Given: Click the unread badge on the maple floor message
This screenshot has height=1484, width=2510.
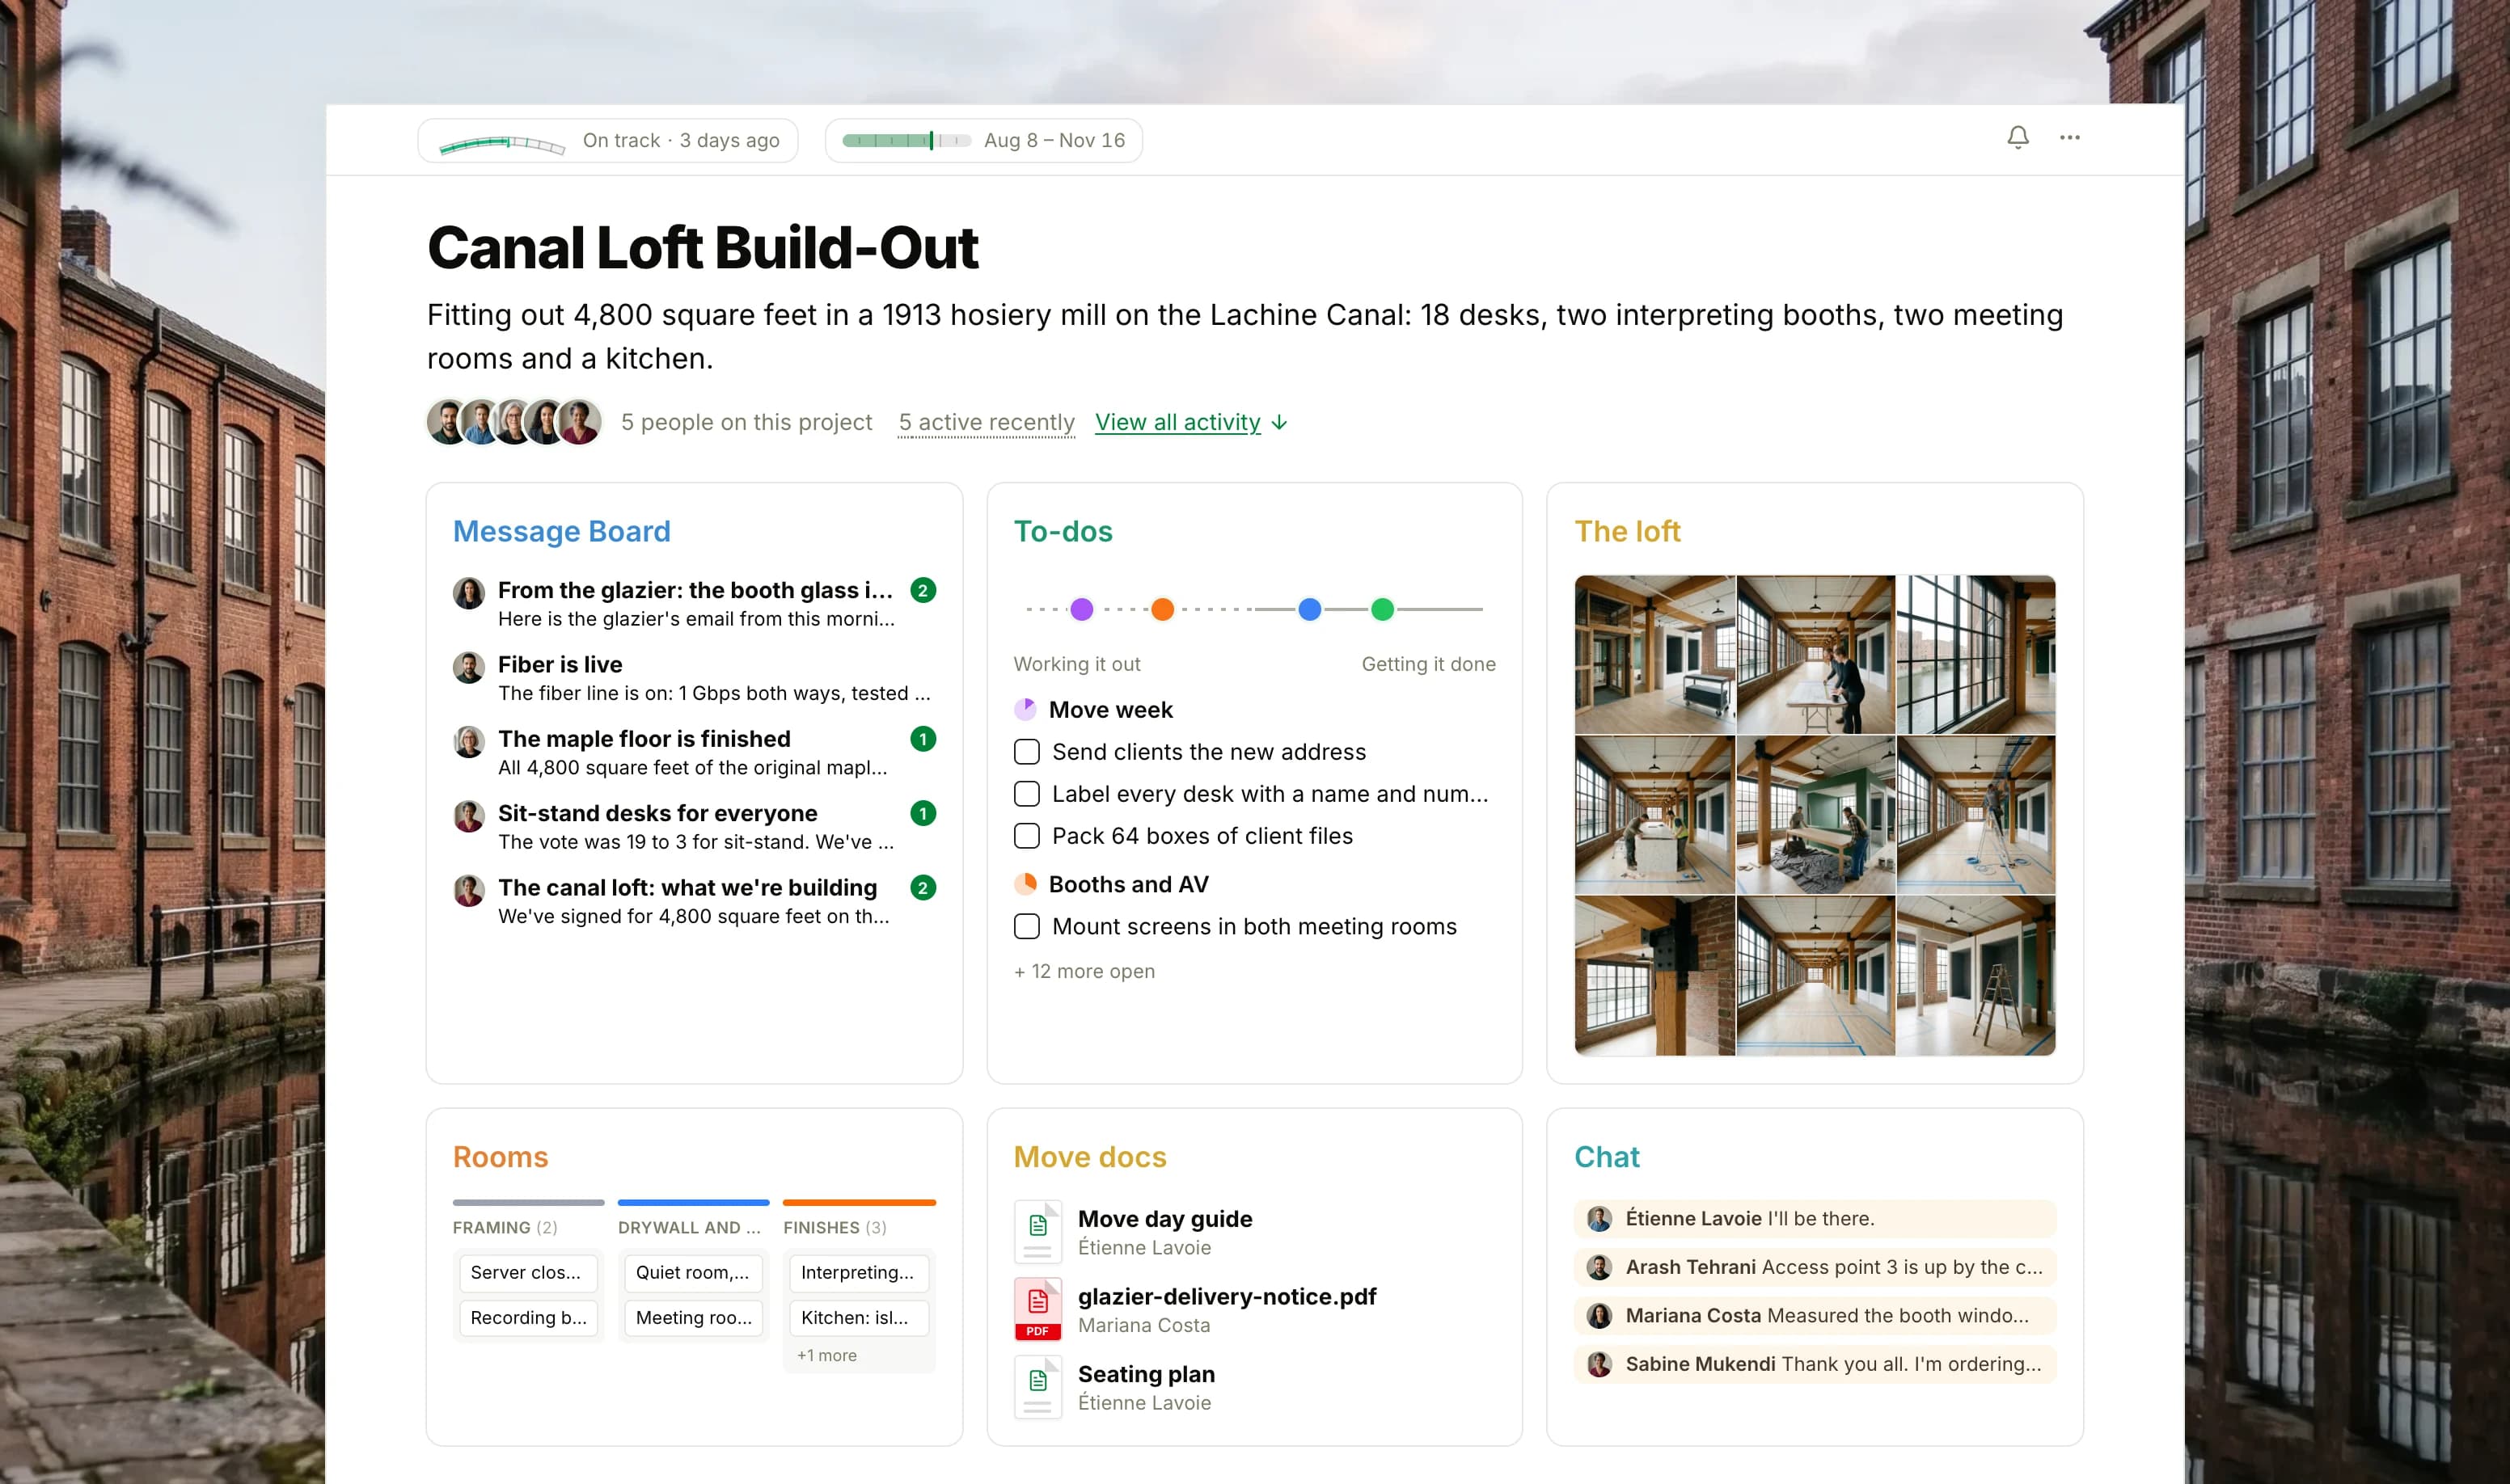Looking at the screenshot, I should [x=923, y=739].
